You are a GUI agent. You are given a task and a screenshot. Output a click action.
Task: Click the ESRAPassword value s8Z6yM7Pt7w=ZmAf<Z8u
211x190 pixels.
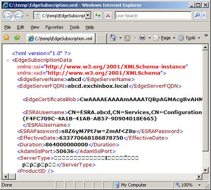coord(99,131)
